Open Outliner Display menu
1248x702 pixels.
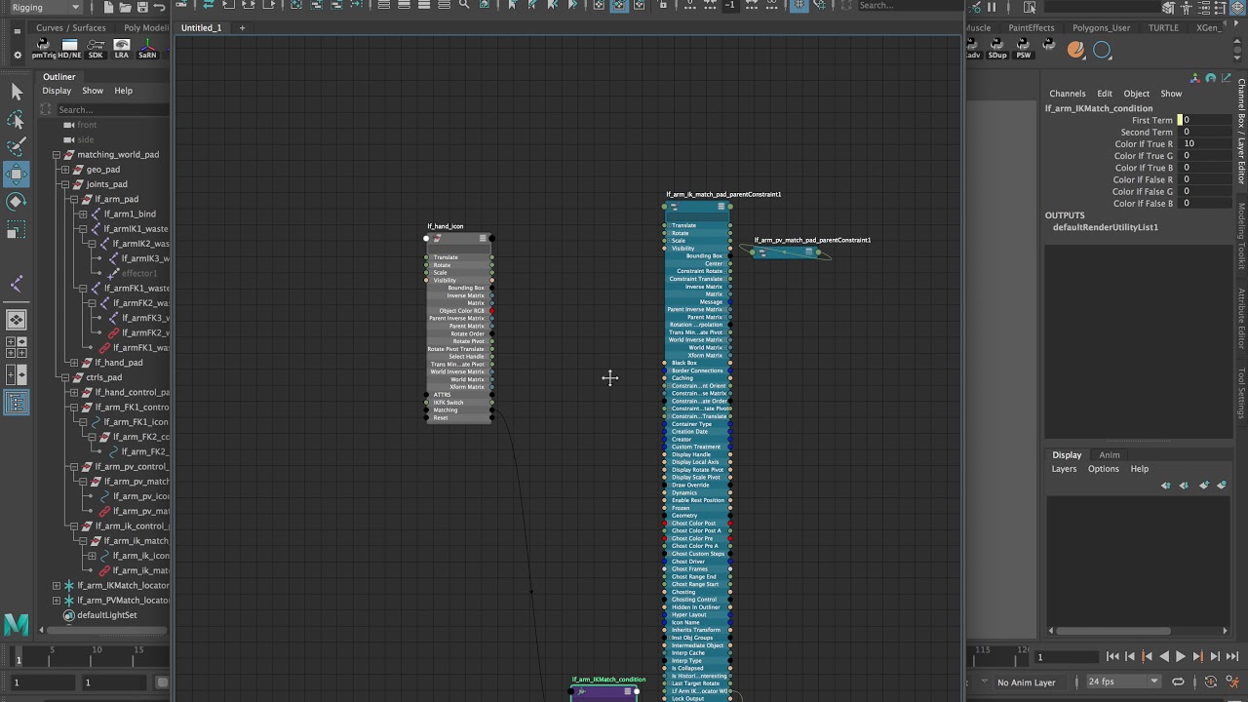[57, 91]
